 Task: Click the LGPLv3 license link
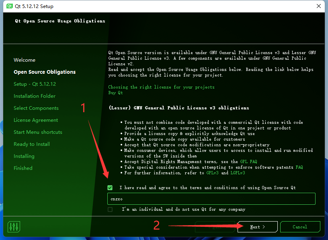(x=238, y=173)
